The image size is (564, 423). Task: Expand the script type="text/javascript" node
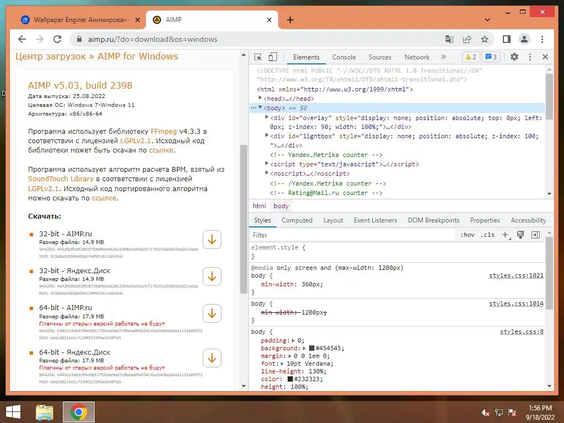267,163
